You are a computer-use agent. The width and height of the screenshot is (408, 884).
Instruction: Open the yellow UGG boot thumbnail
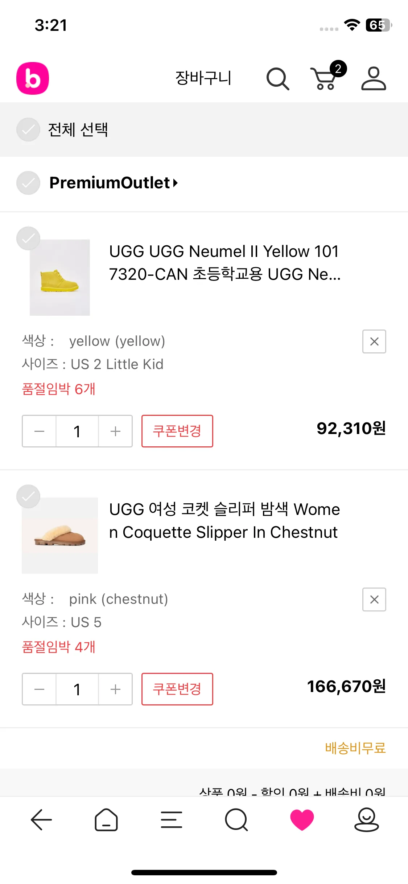point(60,278)
